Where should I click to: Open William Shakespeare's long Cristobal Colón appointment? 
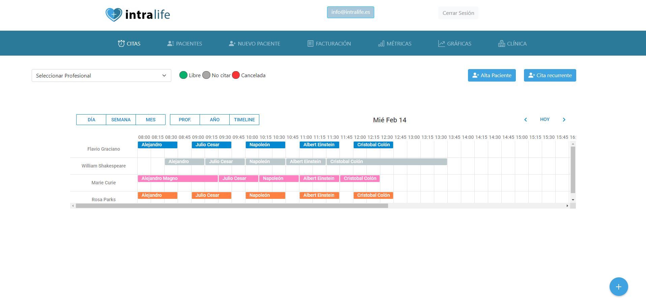click(x=387, y=162)
